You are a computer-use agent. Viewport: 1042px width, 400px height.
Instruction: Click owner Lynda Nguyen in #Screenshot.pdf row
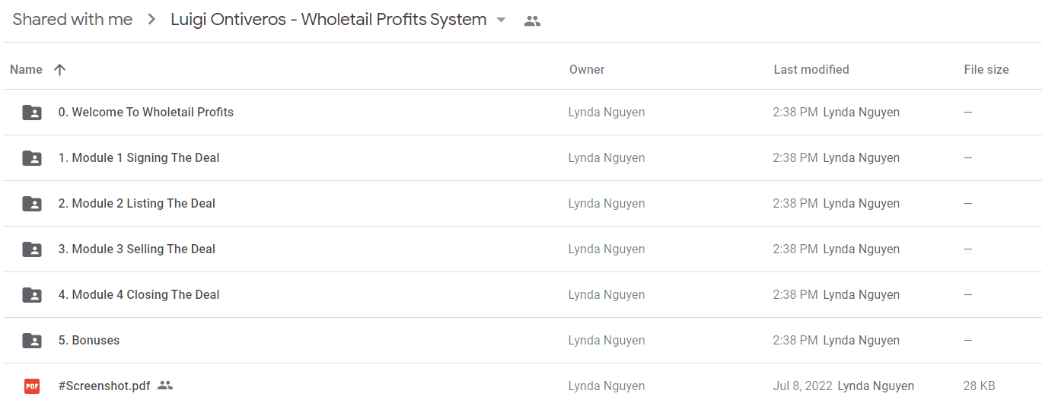tap(607, 386)
